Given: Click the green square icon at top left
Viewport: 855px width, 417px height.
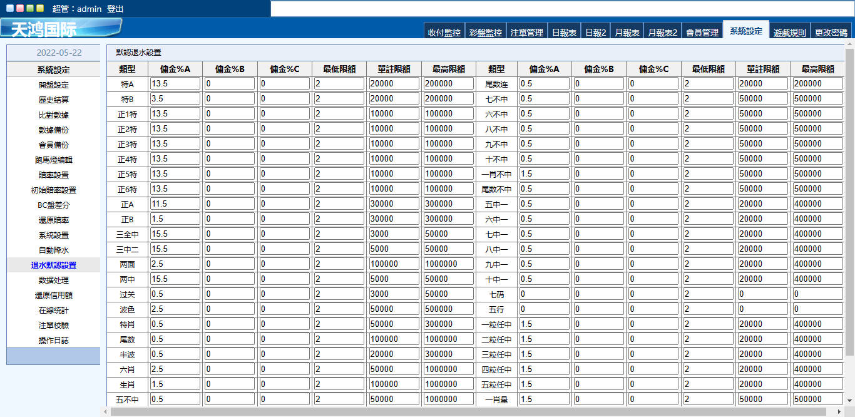Looking at the screenshot, I should 29,9.
